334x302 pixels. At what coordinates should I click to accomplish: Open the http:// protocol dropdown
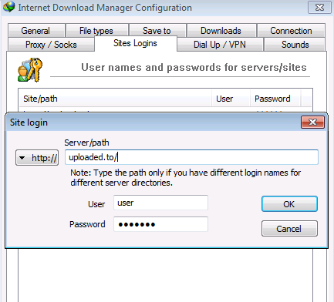point(37,157)
